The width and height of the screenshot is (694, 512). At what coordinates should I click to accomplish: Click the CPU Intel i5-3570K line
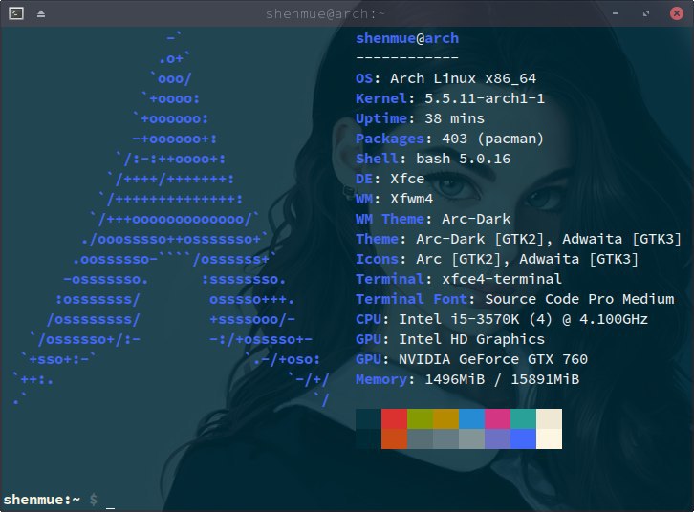[x=502, y=319]
